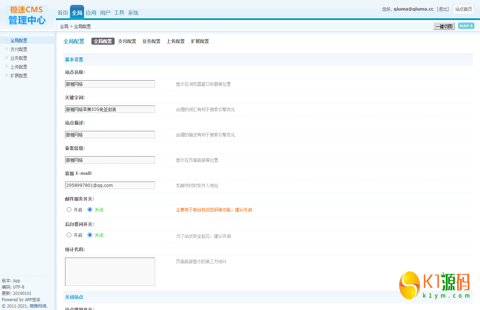This screenshot has height=310, width=480.
Task: Select 业务配置 in the left sidebar
Action: [x=19, y=58]
